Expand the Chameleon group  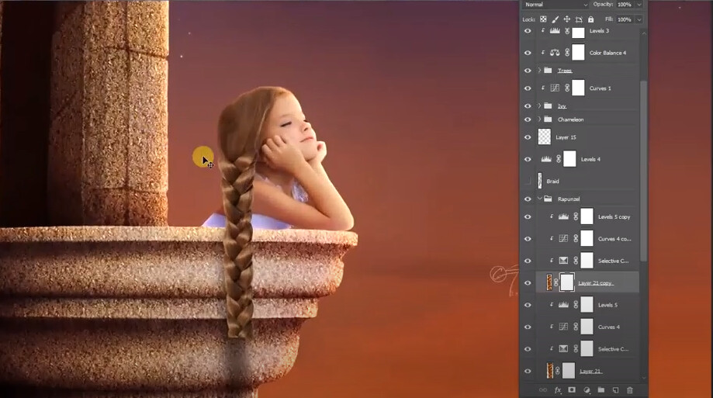pos(540,119)
